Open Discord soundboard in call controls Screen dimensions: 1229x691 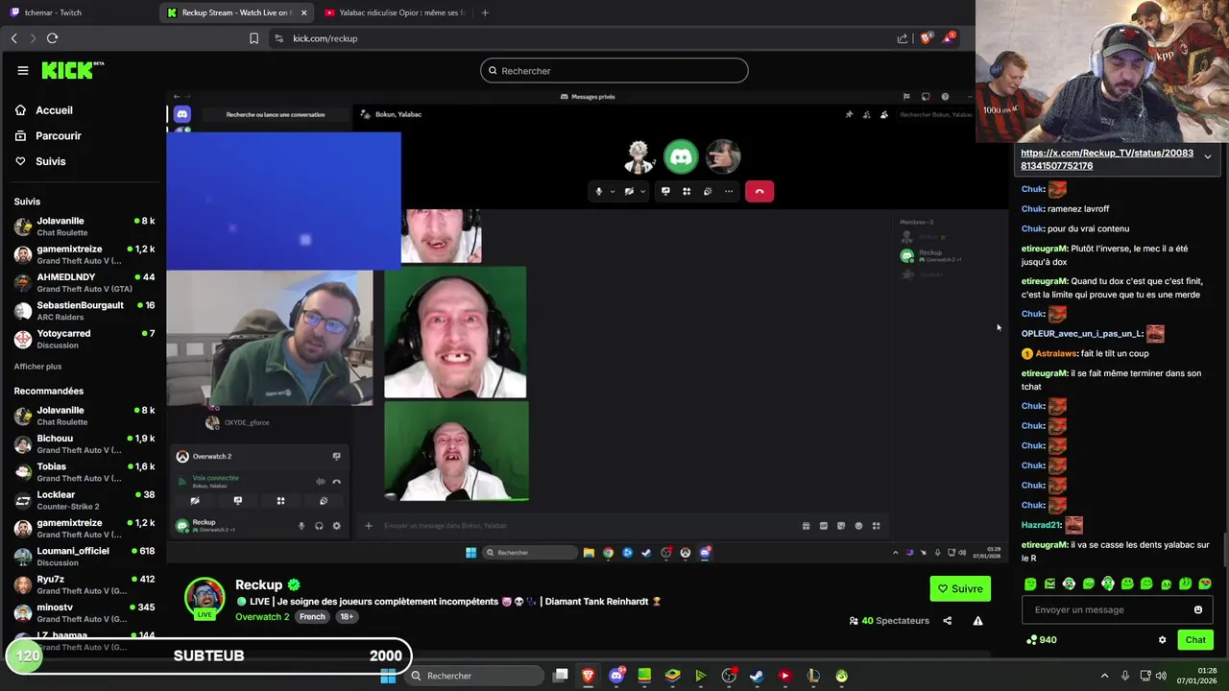pyautogui.click(x=708, y=191)
